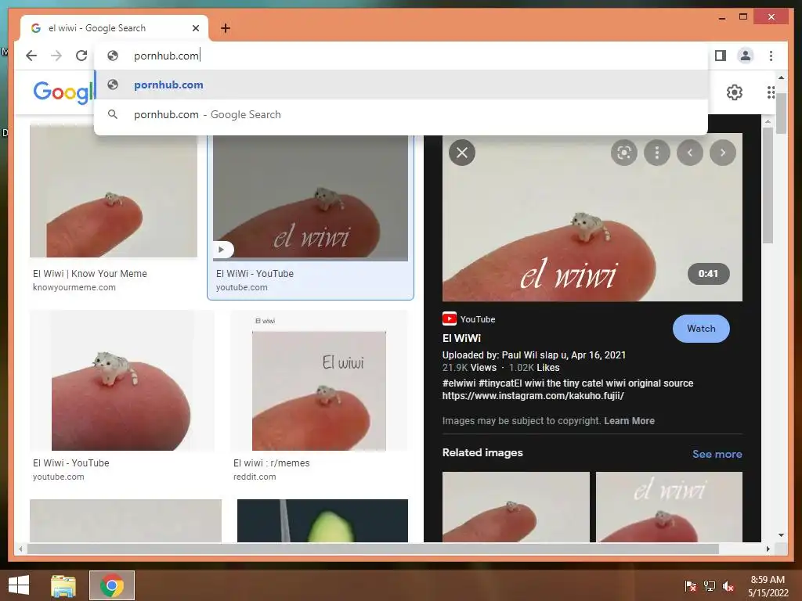802x601 pixels.
Task: Go to next image with right chevron
Action: pyautogui.click(x=723, y=153)
